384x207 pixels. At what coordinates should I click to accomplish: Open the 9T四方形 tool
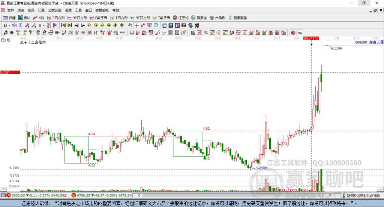tap(140, 18)
